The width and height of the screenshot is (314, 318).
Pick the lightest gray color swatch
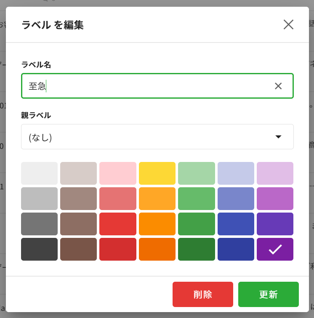tap(39, 173)
